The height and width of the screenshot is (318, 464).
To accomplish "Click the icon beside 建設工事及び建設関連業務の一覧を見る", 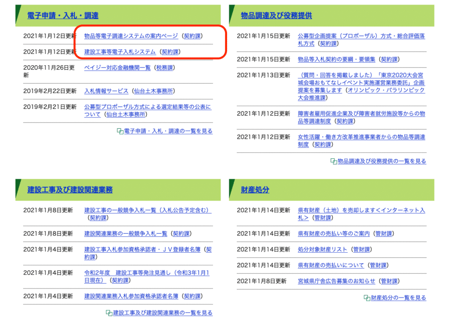I will coord(109,313).
